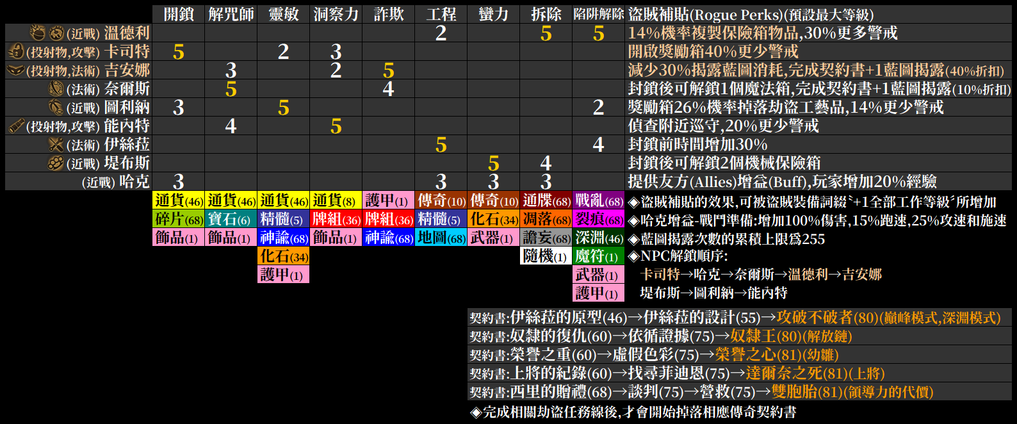Click the red 通牒(68) cell

(x=546, y=200)
